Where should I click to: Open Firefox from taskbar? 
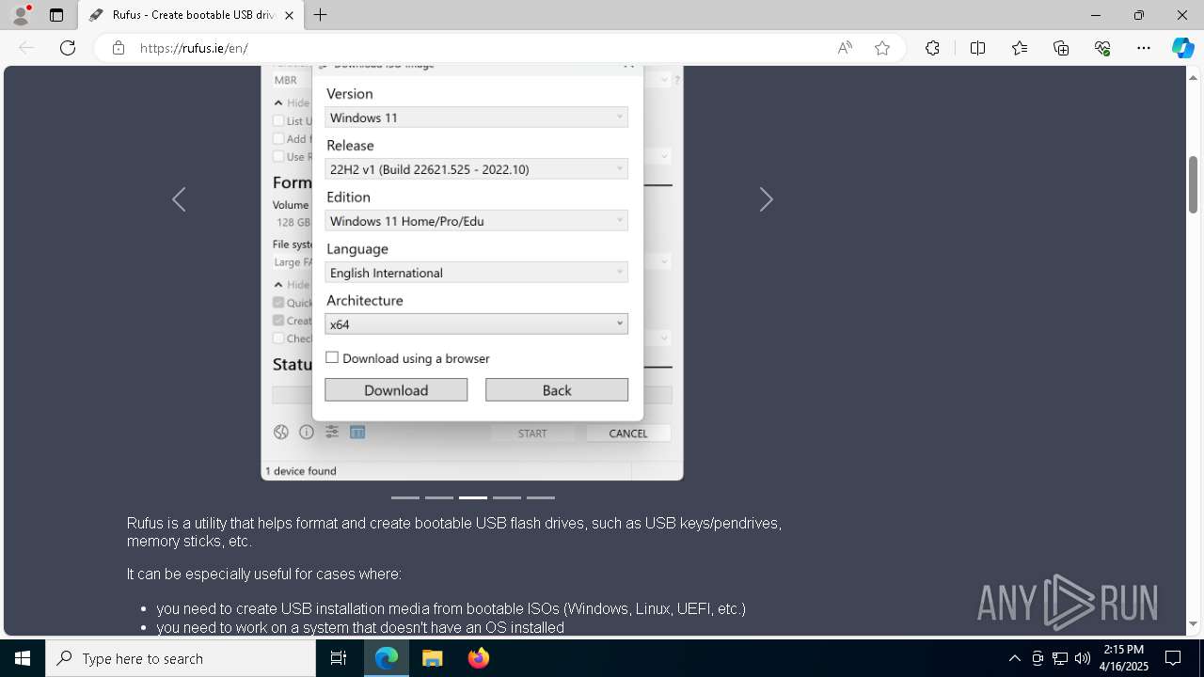tap(479, 658)
